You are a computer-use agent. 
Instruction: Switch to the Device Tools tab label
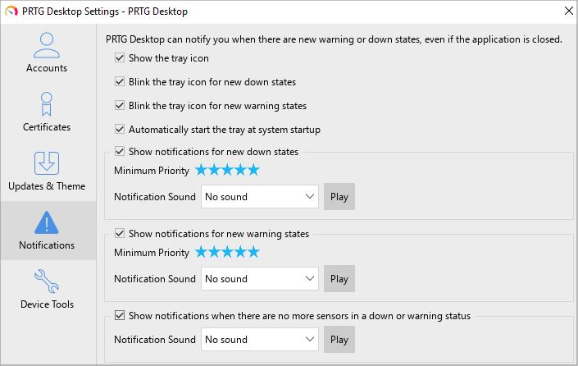point(47,304)
